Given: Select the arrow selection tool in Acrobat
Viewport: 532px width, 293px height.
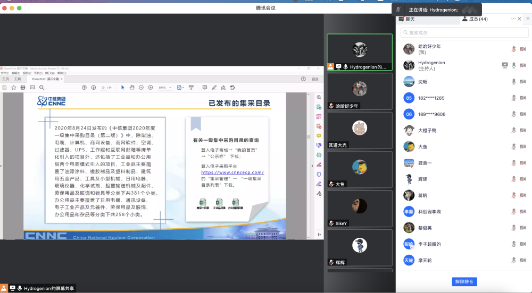Looking at the screenshot, I should tap(122, 88).
